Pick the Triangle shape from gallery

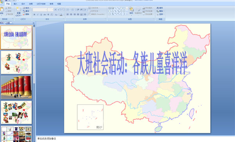tap(112, 11)
